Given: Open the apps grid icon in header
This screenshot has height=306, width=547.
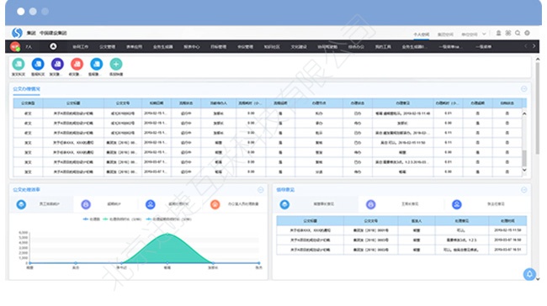Looking at the screenshot, I should pyautogui.click(x=508, y=33).
